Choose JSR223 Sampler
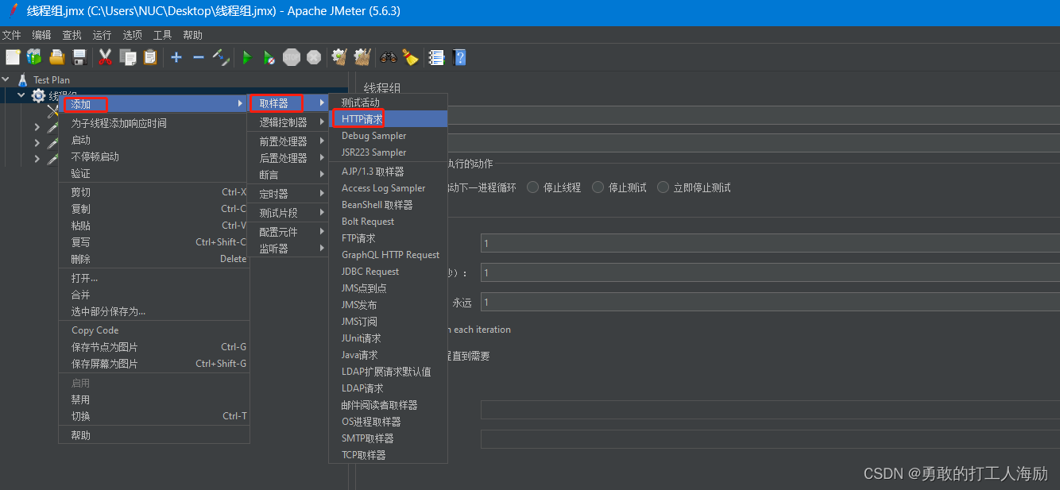 click(x=389, y=152)
